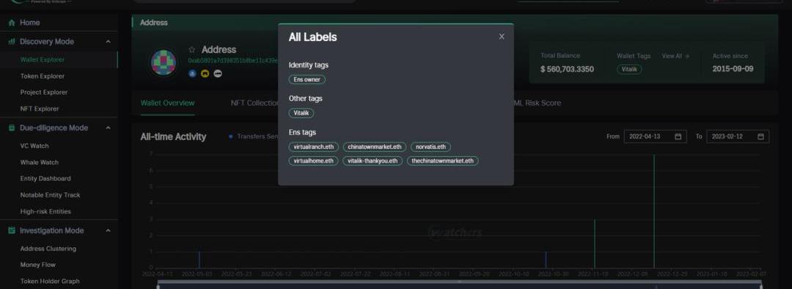Collapse the Investigation Mode section

point(108,230)
